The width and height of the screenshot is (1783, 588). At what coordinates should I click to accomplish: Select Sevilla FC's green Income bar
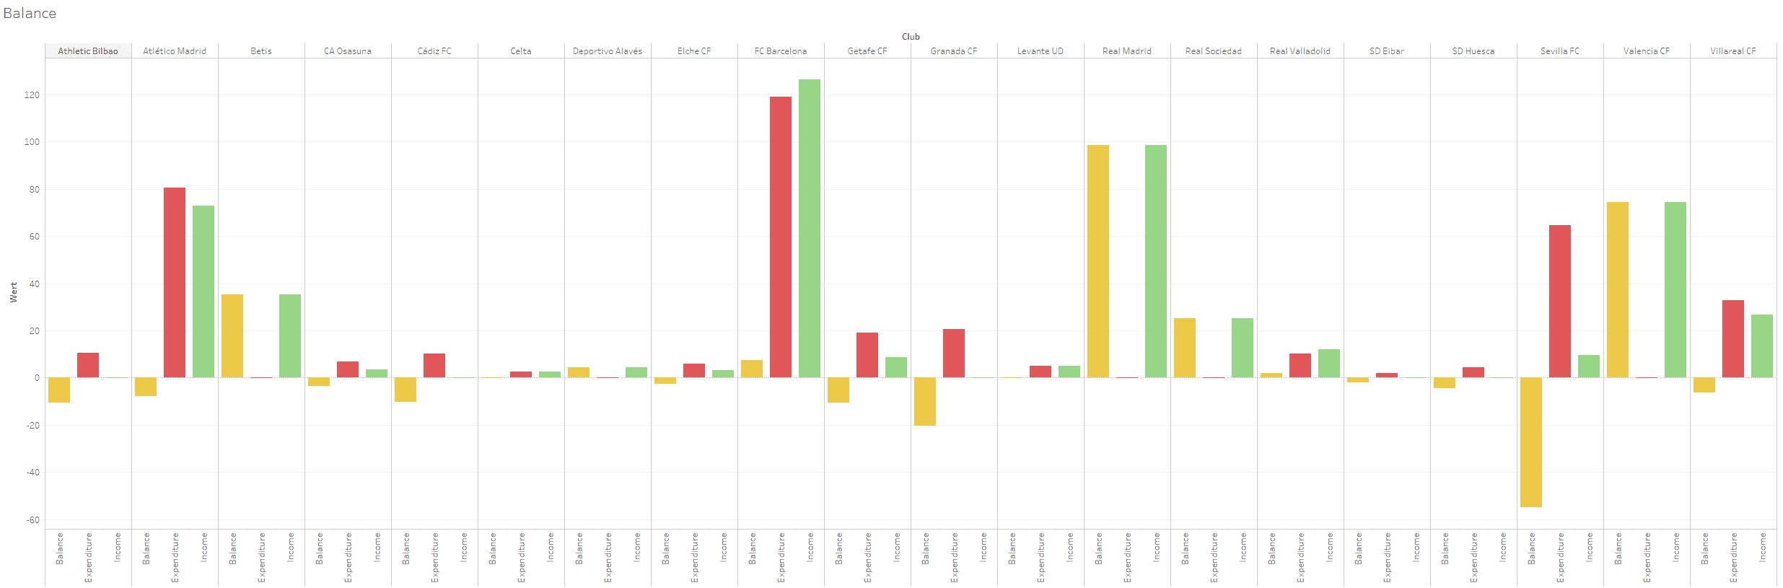coord(1589,367)
